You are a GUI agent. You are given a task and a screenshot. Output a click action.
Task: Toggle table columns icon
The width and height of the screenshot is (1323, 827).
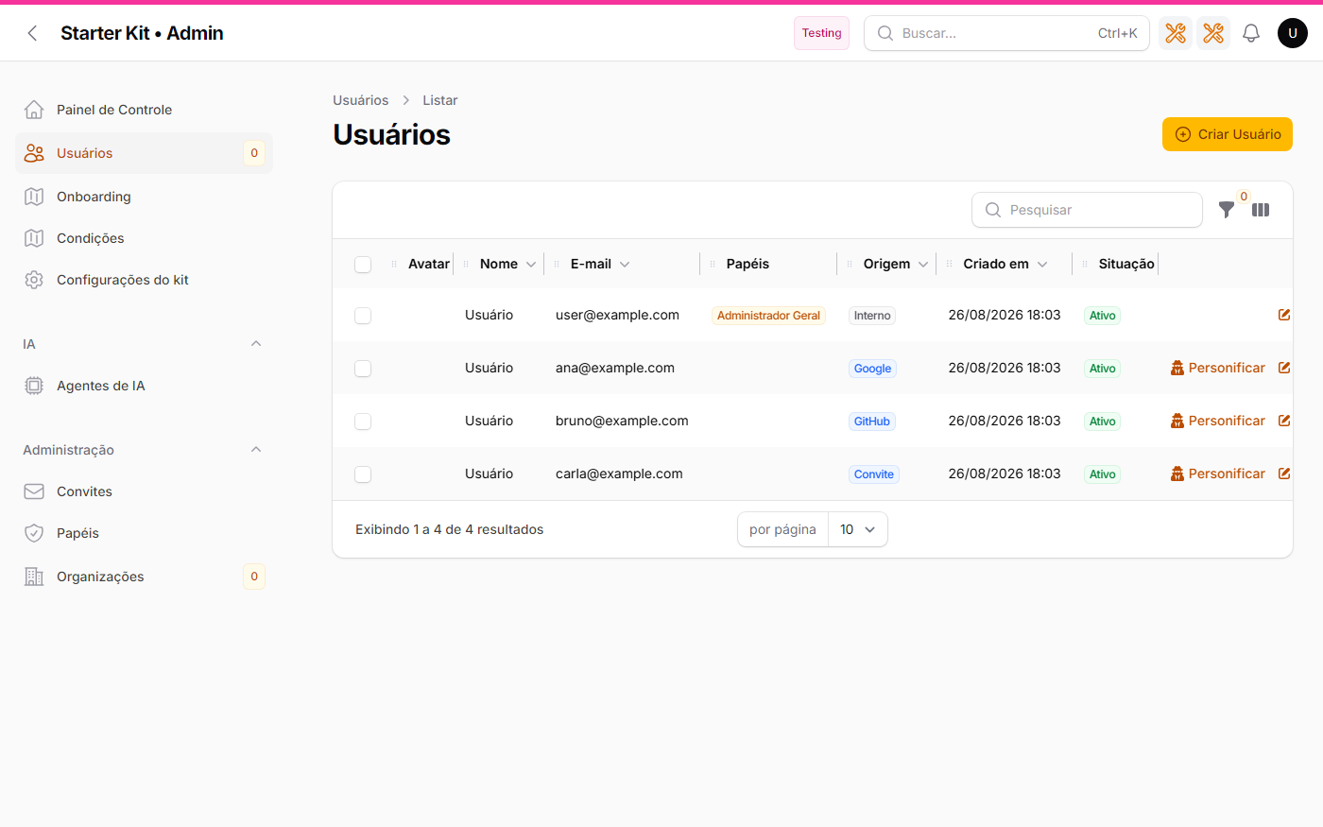pos(1261,210)
